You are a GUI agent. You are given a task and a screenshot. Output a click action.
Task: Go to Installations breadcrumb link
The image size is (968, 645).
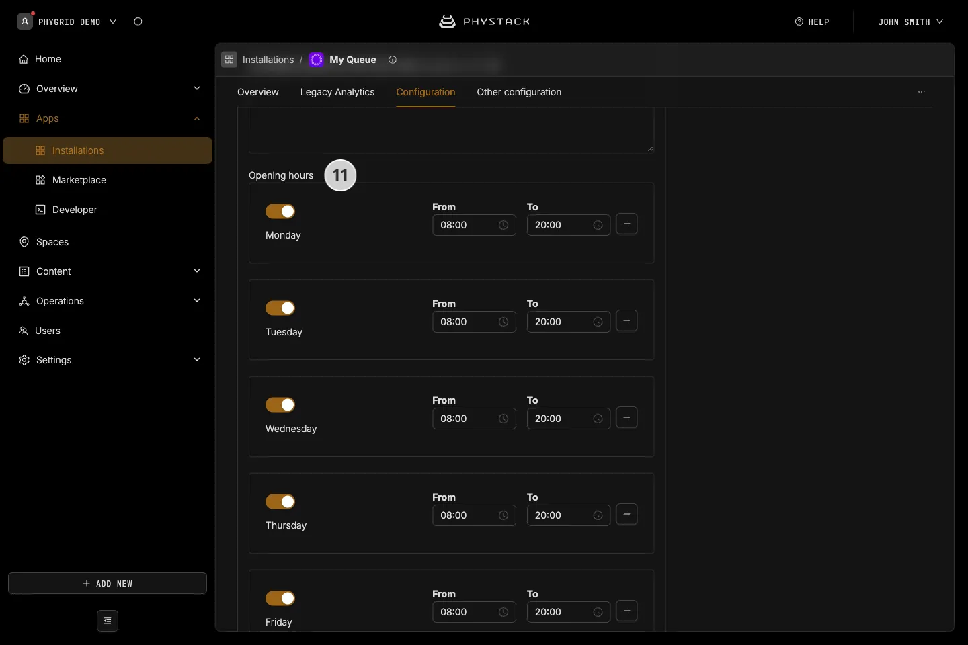click(268, 60)
